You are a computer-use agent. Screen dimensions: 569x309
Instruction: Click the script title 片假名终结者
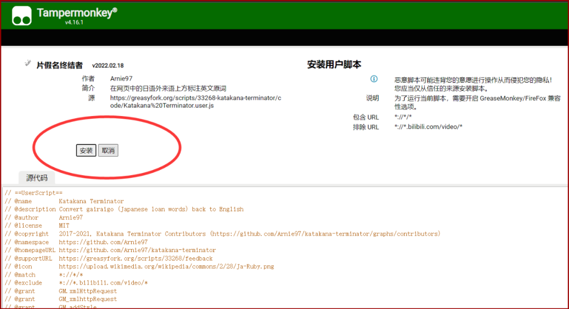point(60,65)
